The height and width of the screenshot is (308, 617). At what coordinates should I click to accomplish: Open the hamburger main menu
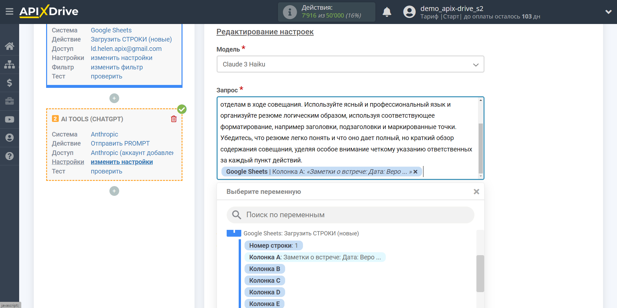pyautogui.click(x=9, y=12)
